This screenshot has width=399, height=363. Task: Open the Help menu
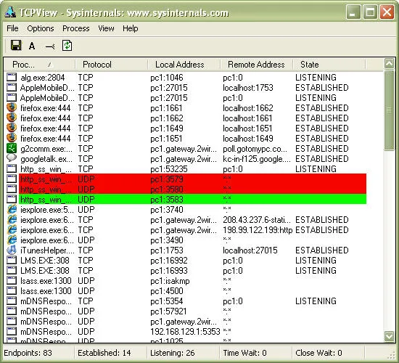tap(131, 28)
